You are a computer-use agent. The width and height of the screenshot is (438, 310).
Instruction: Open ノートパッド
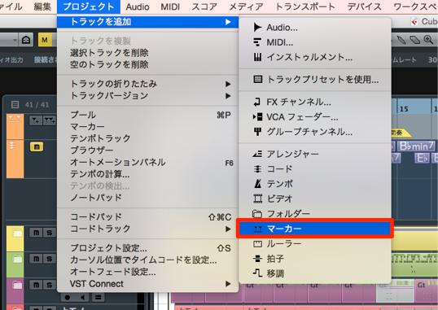click(147, 198)
